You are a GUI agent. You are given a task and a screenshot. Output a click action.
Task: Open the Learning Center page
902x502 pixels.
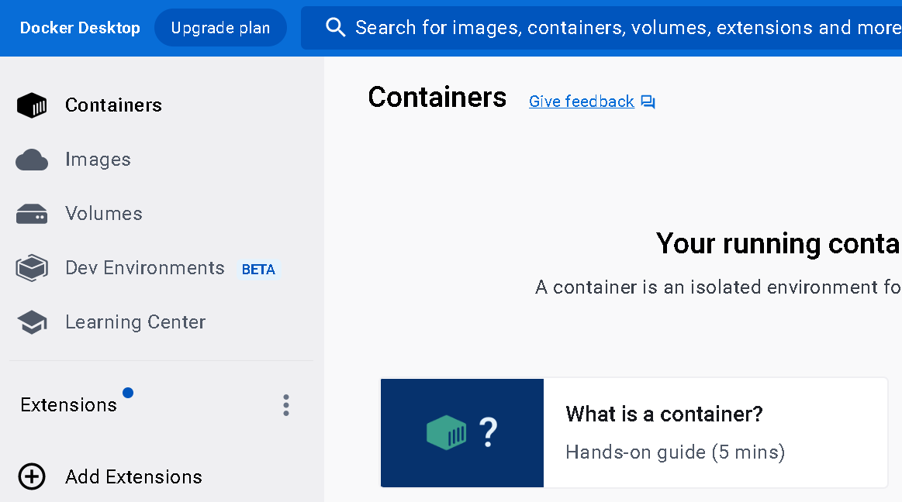click(136, 322)
